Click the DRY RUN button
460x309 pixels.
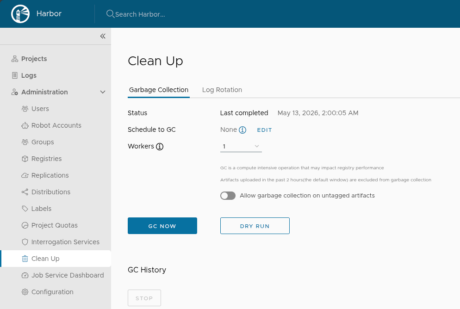click(x=255, y=226)
